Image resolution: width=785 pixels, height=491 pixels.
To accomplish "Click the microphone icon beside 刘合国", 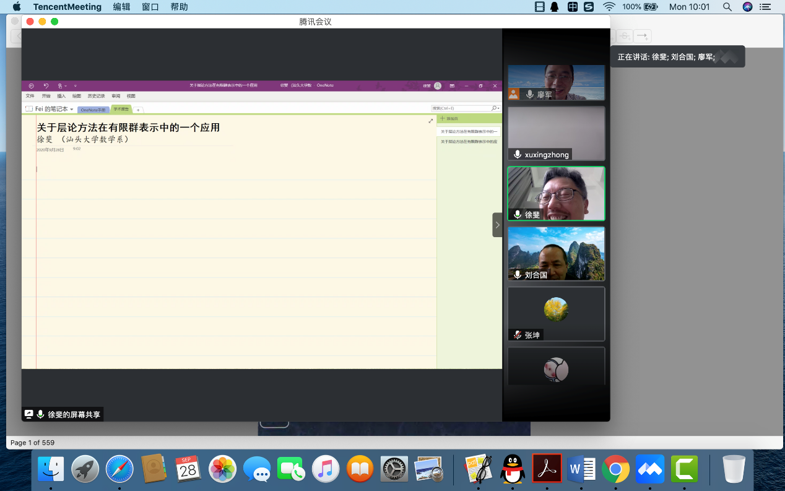I will 518,274.
